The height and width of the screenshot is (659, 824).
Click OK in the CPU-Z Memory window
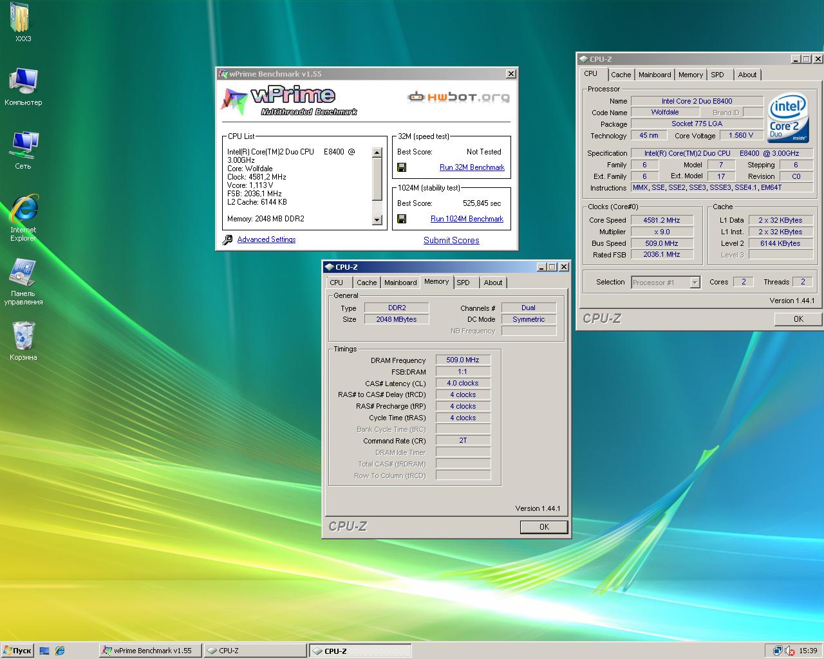544,526
